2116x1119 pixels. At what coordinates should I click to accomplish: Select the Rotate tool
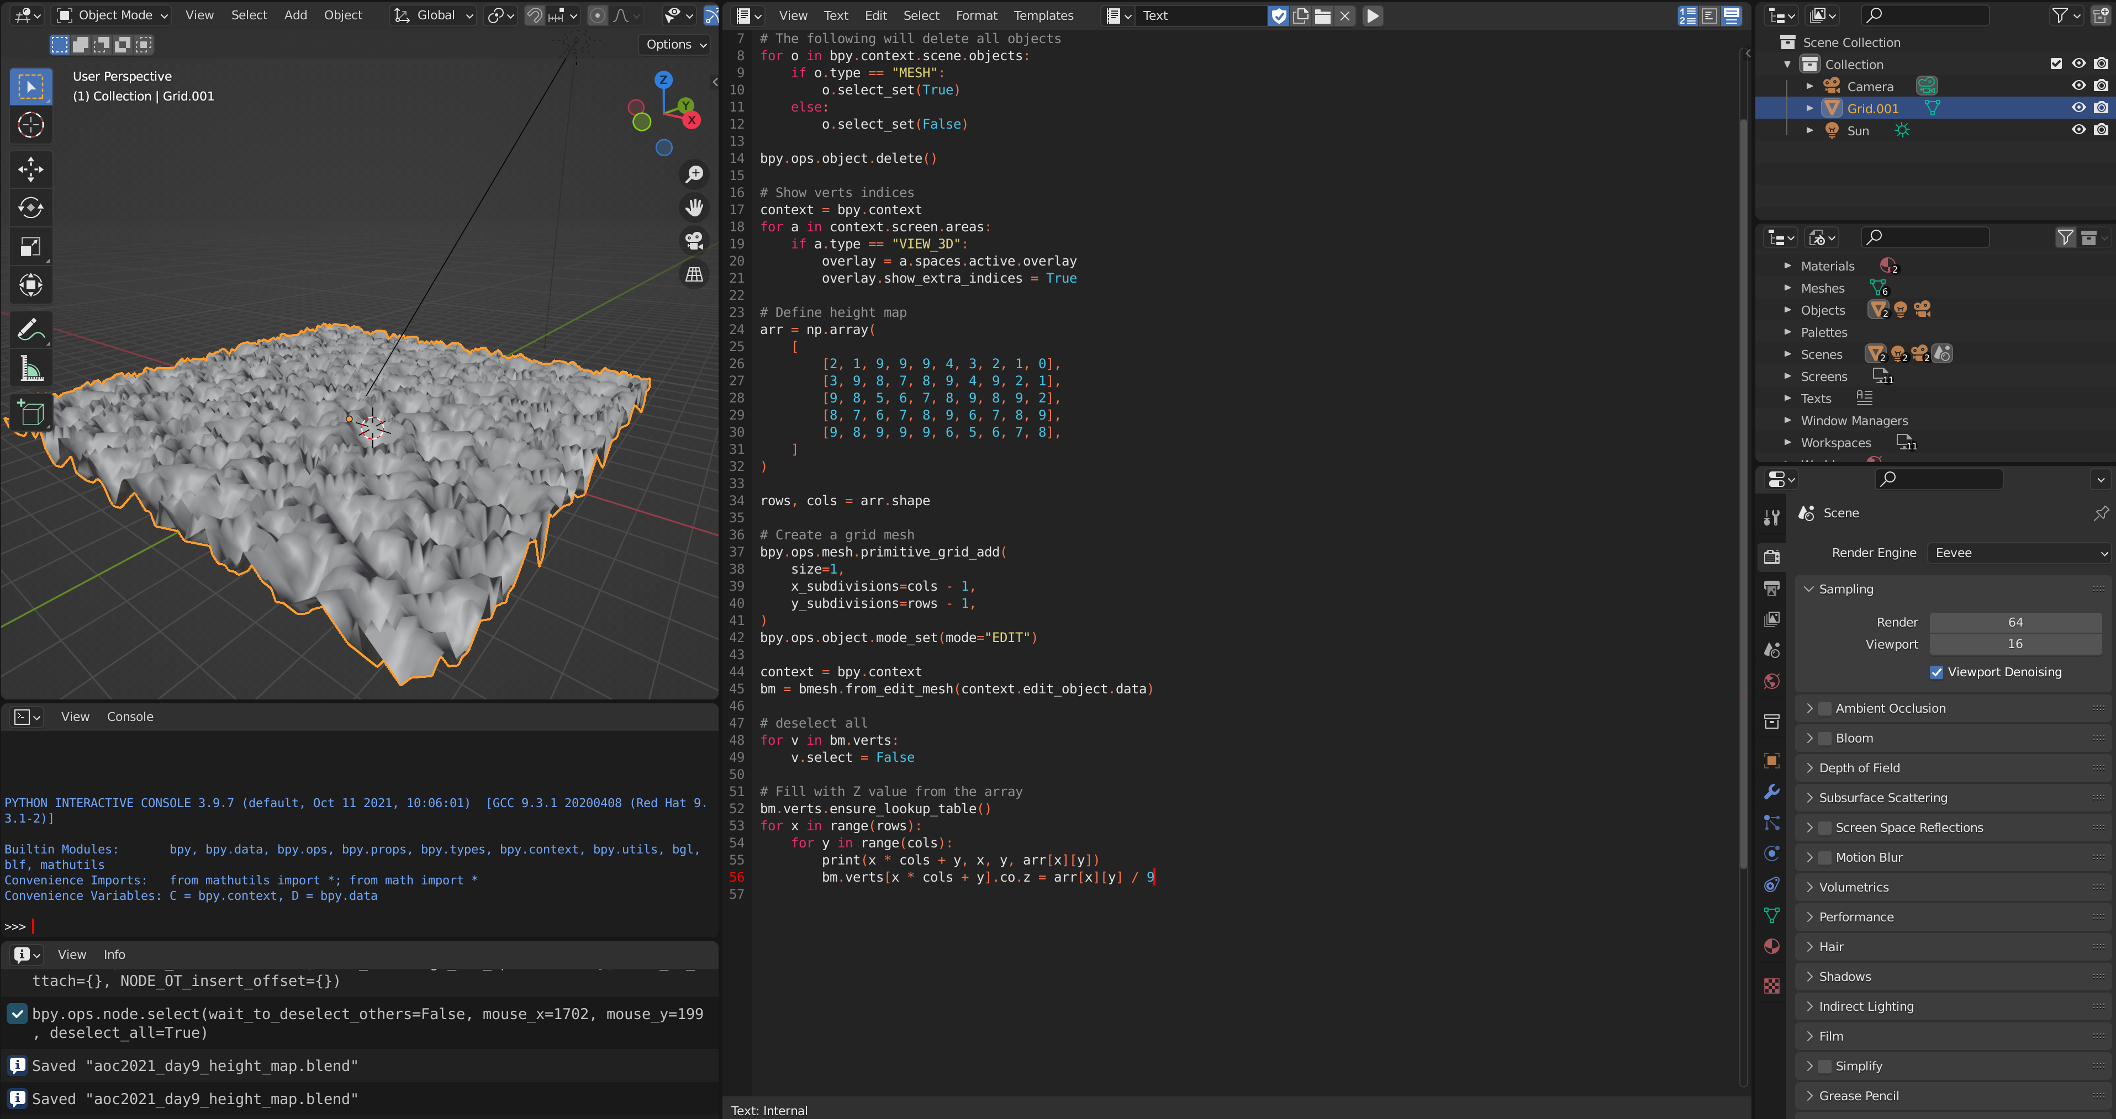pyautogui.click(x=30, y=208)
